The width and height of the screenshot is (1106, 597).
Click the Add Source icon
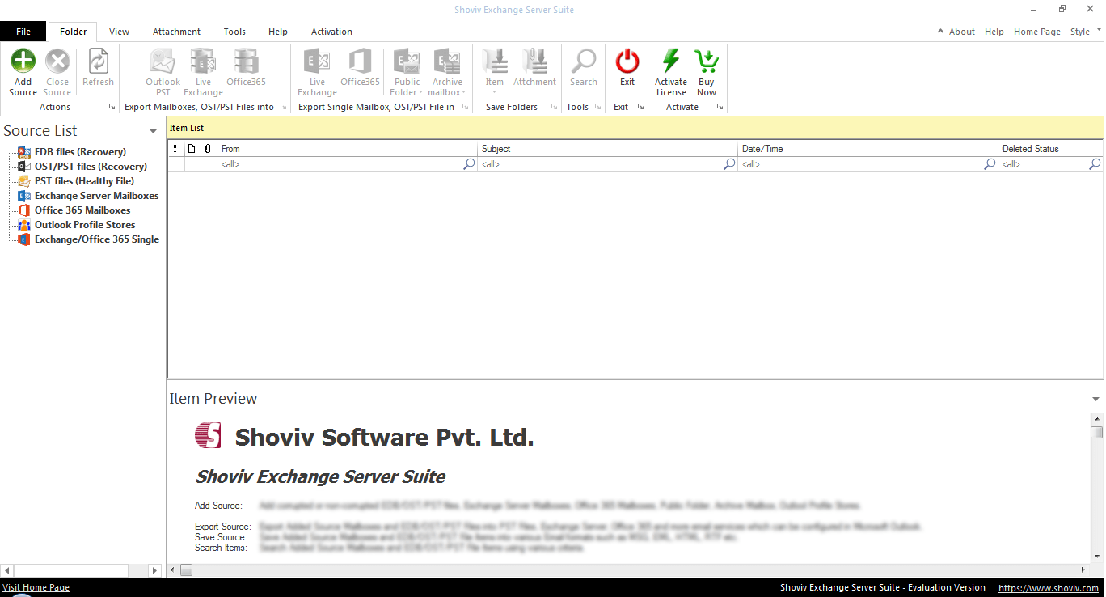pos(23,62)
